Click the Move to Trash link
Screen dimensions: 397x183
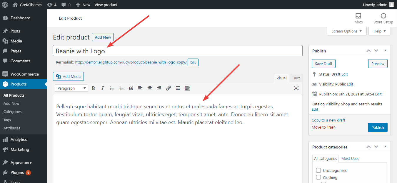click(323, 127)
